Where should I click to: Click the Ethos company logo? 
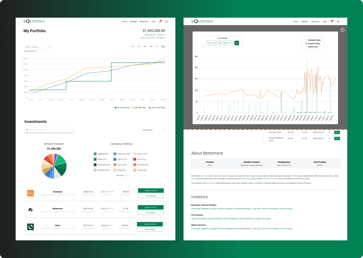(31, 227)
